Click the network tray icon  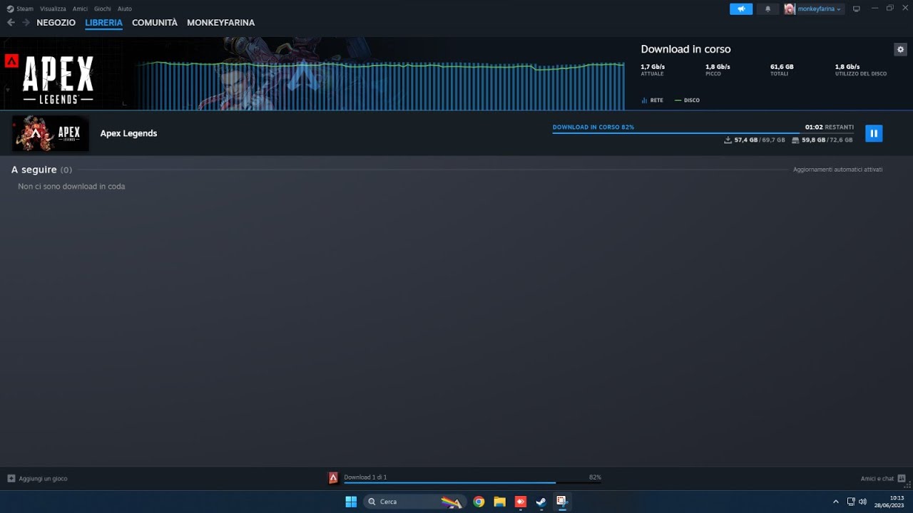coord(851,502)
